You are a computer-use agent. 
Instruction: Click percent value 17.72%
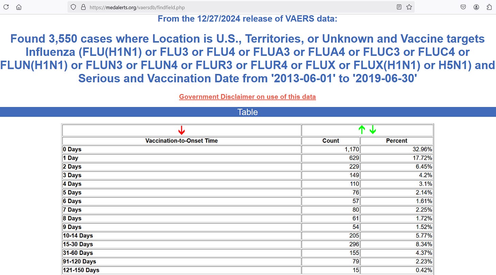coord(423,158)
